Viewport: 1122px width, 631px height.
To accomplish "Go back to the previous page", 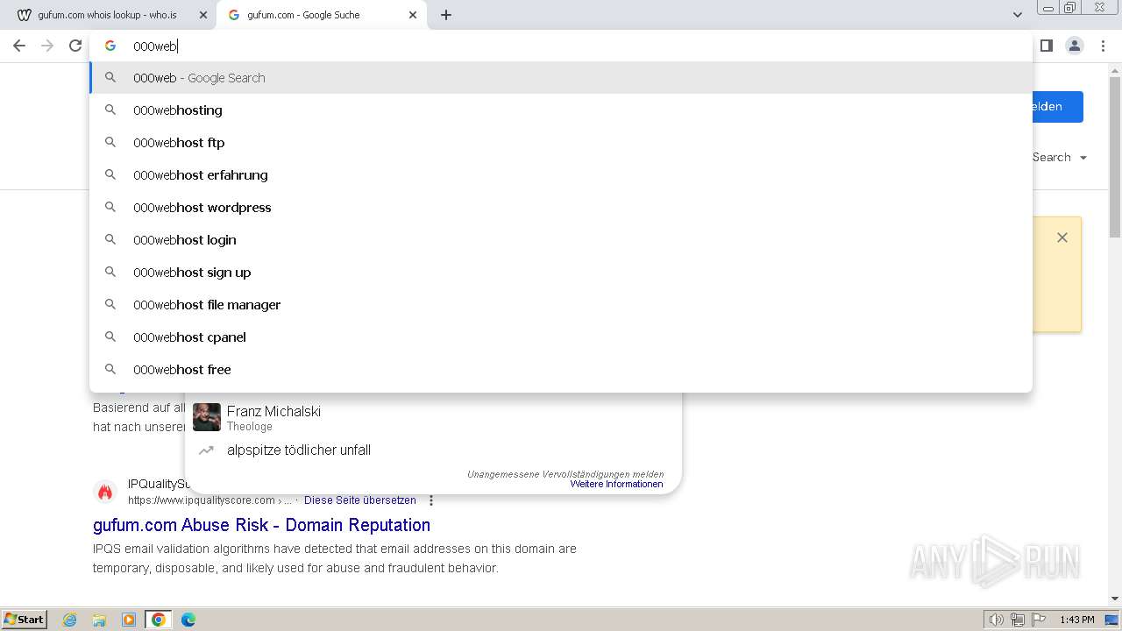I will [19, 46].
